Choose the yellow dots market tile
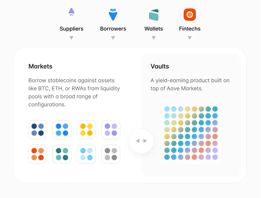The width and height of the screenshot is (261, 198). [86, 130]
